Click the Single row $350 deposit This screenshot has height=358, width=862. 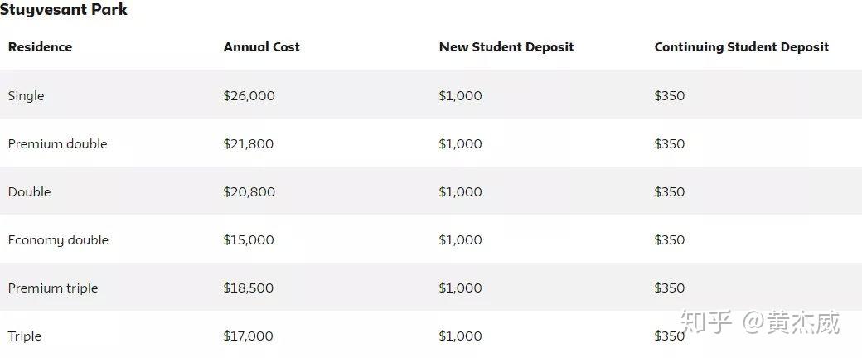(670, 95)
